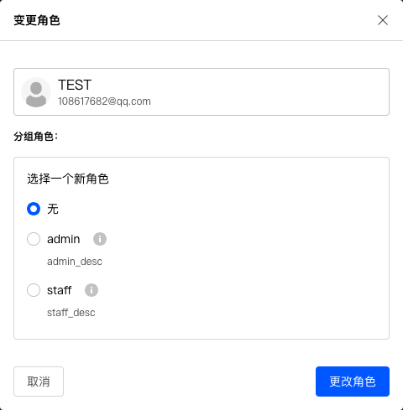Show info tooltip for the admin role
Screen dimensions: 403x410
click(x=100, y=239)
